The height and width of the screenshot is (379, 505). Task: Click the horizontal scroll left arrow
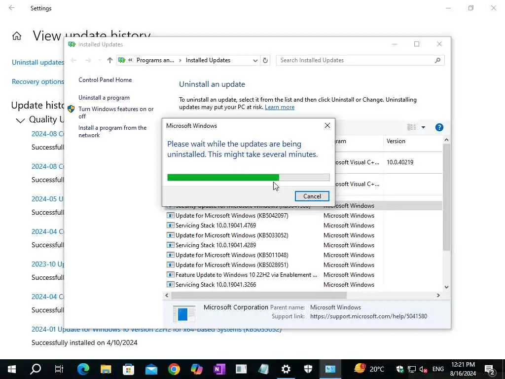coord(167,295)
